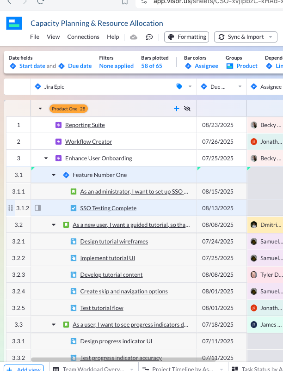
Task: Open the Due date column dropdown
Action: click(x=240, y=86)
